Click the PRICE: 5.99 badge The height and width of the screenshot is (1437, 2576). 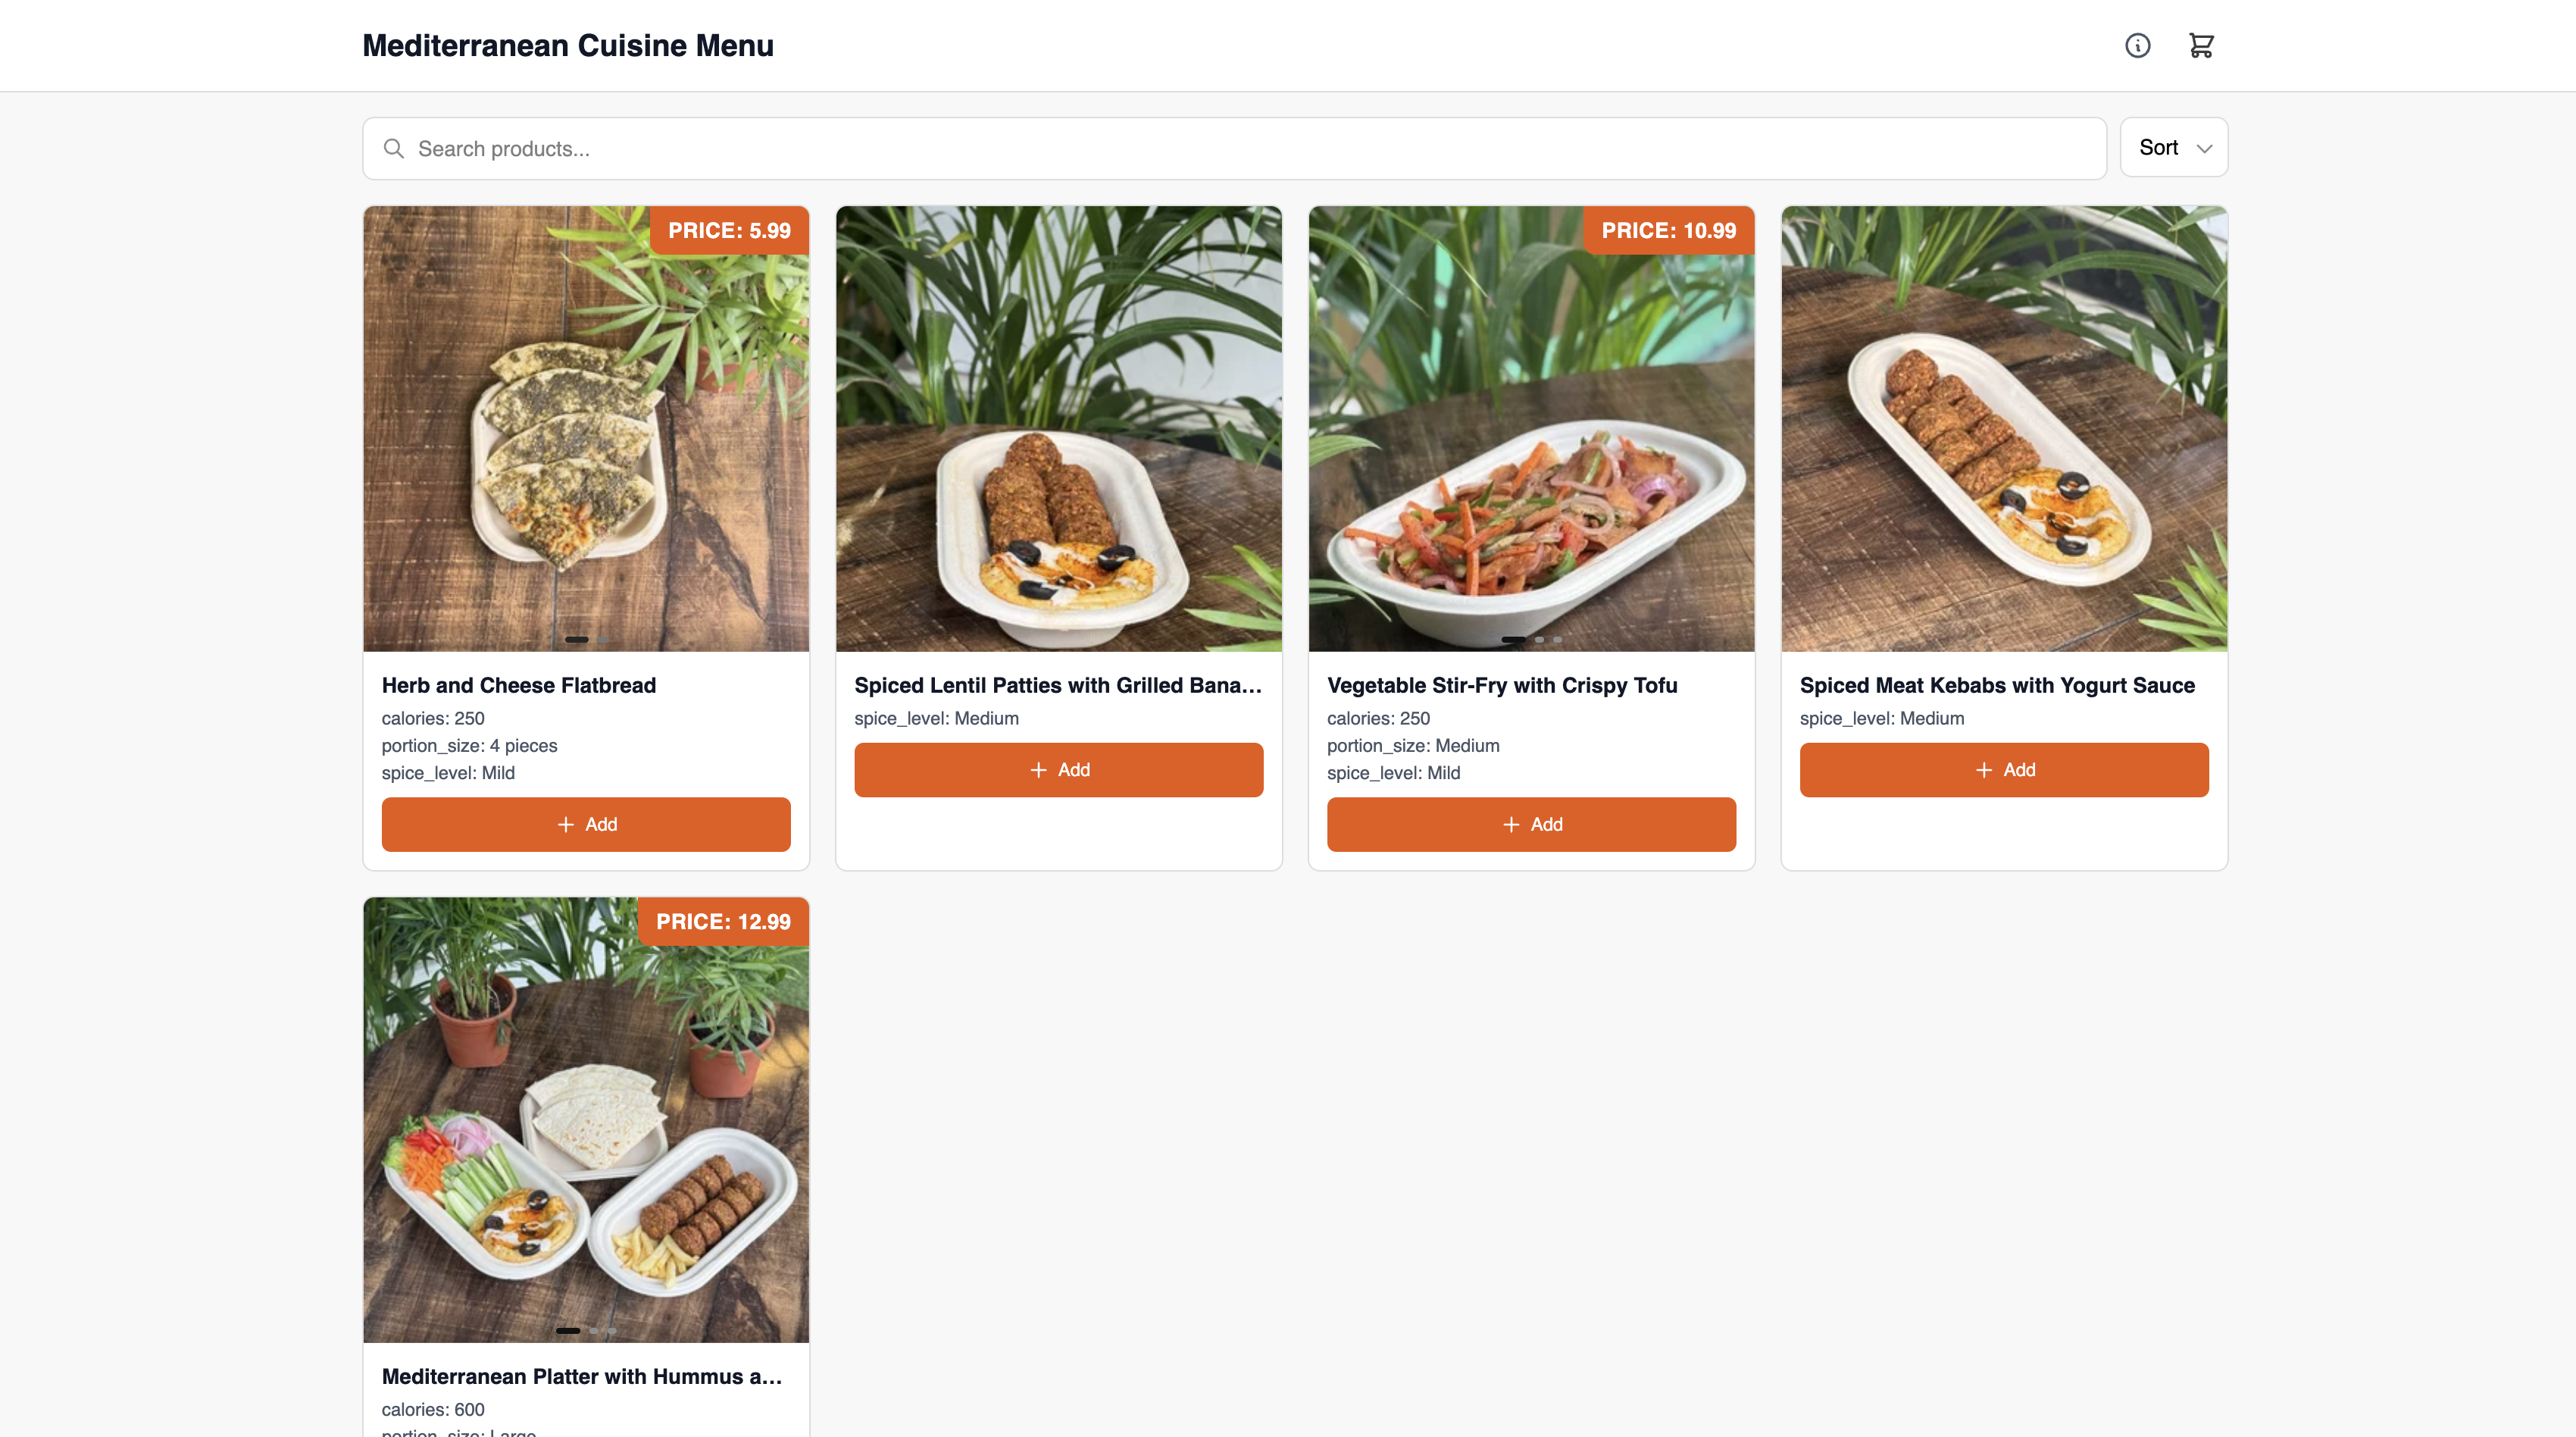(x=729, y=231)
